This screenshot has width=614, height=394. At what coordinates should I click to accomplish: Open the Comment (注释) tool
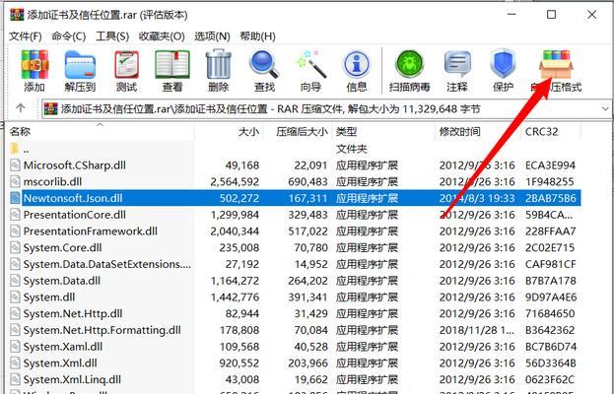457,71
